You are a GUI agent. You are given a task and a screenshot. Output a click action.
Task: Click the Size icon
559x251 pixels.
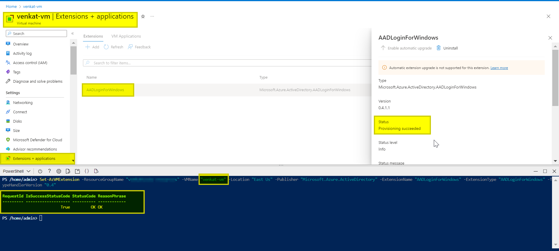click(x=8, y=130)
